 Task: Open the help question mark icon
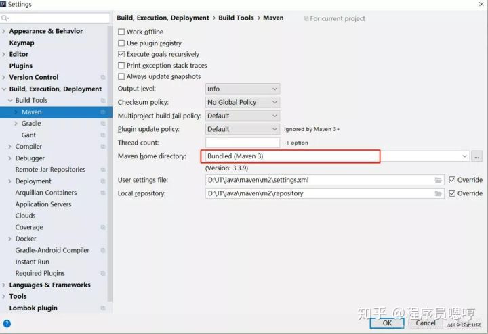pos(7,323)
